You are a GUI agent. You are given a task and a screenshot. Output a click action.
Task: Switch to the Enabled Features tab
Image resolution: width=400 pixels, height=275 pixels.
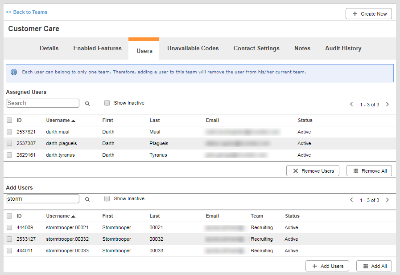(x=98, y=49)
